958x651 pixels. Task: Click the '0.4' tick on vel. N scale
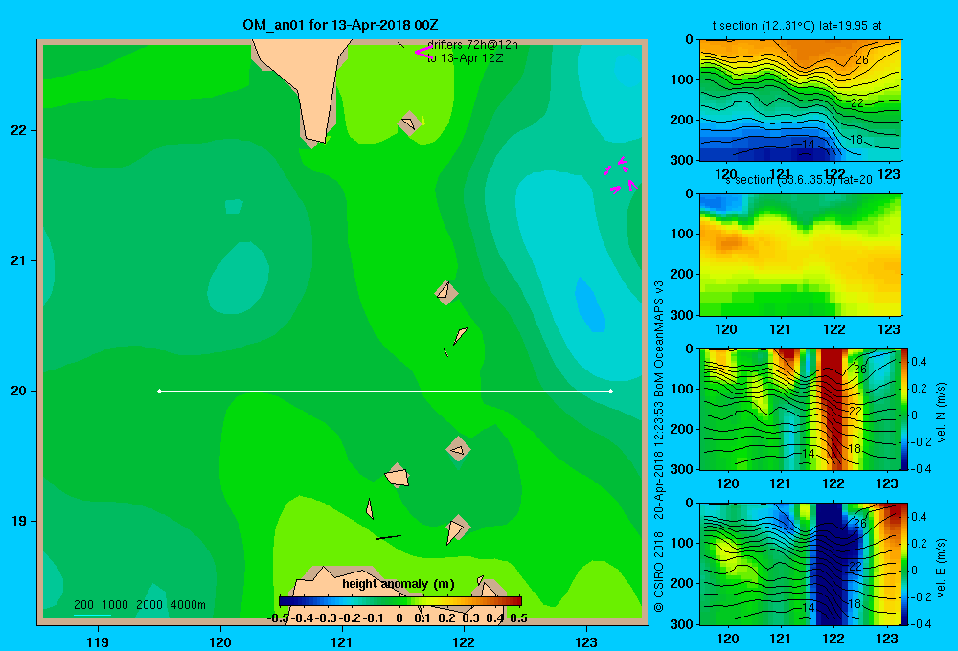point(919,362)
